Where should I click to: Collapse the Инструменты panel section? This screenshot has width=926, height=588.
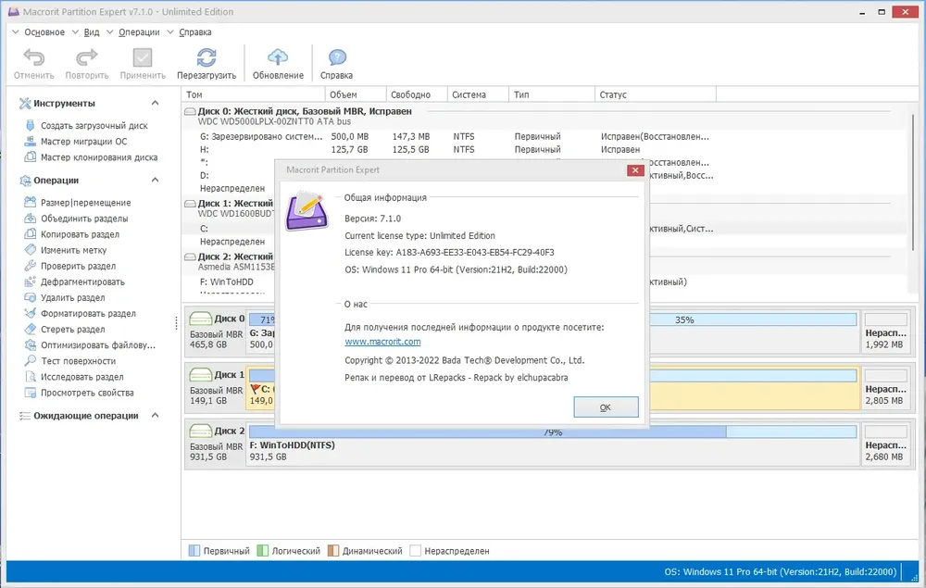(155, 104)
